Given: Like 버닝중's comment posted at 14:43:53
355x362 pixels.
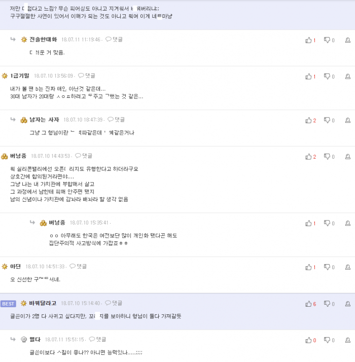Looking at the screenshot, I should [x=308, y=157].
